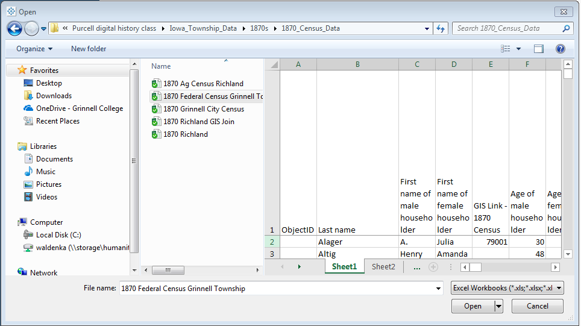Switch to the Sheet2 tab
Screen dimensions: 581x326
[x=383, y=267]
